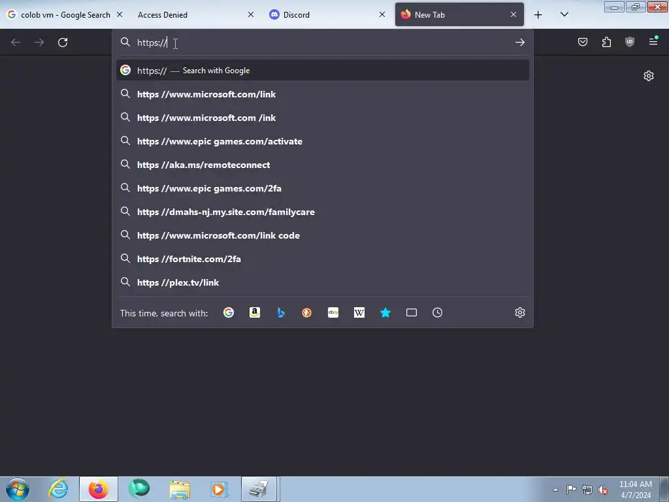Image resolution: width=669 pixels, height=502 pixels.
Task: Switch to Access Denied tab
Action: click(x=195, y=14)
